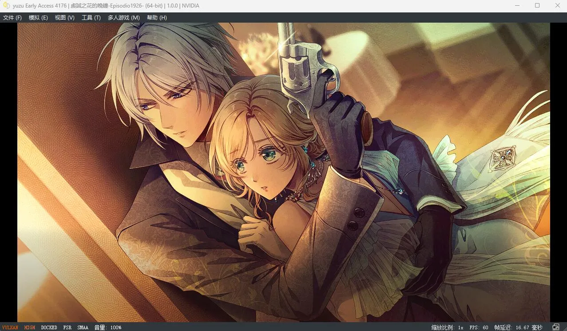Toggle the HIGH GPU accuracy setting
567x331 pixels.
click(x=30, y=327)
